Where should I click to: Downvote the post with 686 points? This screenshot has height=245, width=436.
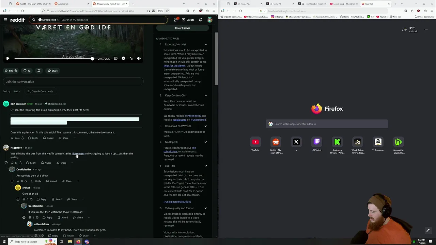click(16, 71)
